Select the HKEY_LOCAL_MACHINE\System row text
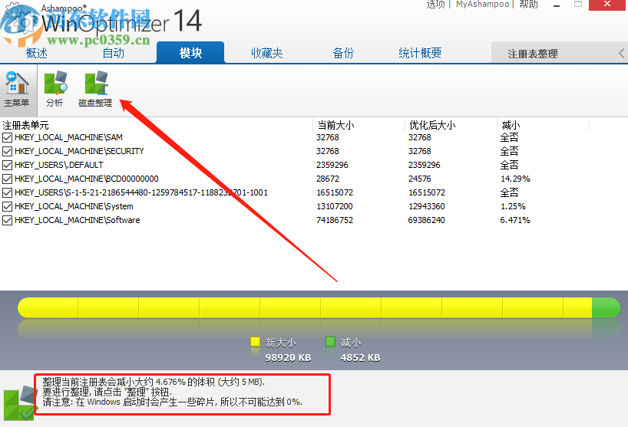This screenshot has width=628, height=427. coord(74,207)
